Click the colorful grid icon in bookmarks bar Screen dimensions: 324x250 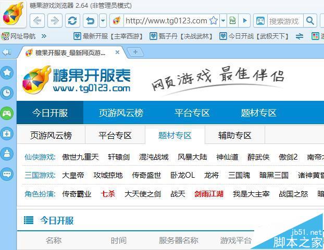(315, 36)
